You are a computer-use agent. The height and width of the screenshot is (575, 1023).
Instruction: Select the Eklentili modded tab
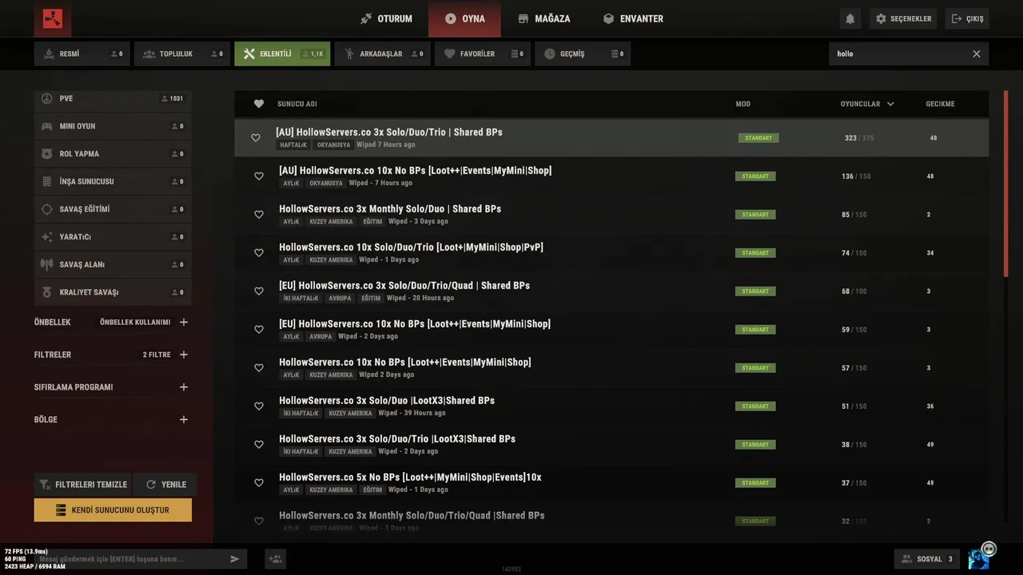coord(282,54)
